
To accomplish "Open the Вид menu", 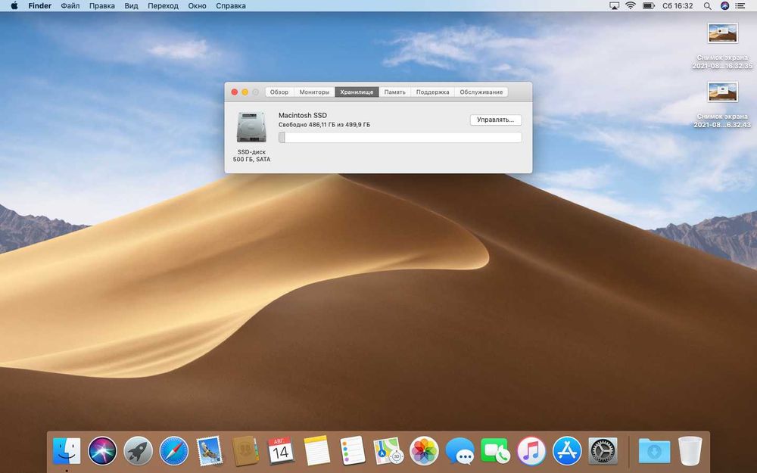I will pyautogui.click(x=131, y=6).
